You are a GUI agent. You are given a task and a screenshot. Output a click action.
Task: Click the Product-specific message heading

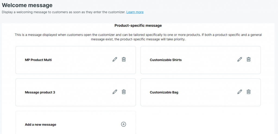click(138, 25)
